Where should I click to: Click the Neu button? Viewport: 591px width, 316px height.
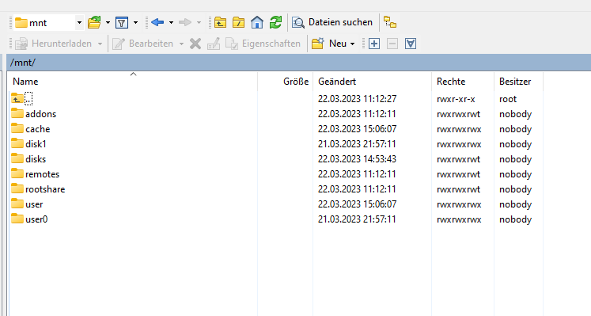click(x=328, y=44)
